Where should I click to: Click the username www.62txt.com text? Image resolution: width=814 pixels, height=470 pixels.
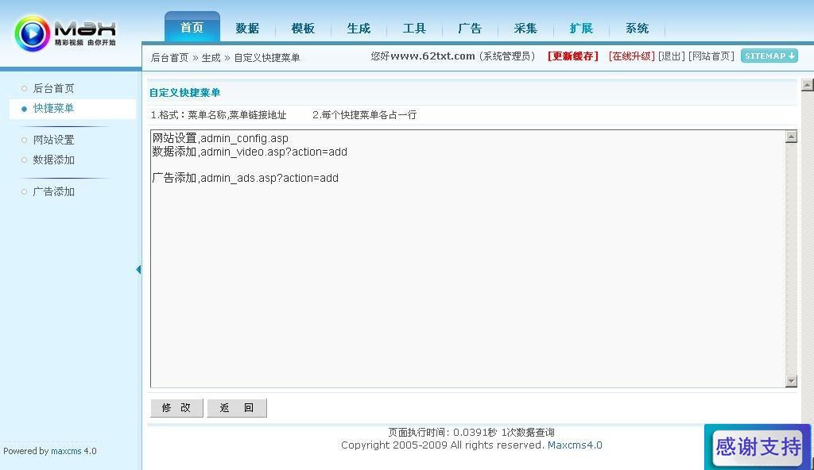[x=432, y=56]
